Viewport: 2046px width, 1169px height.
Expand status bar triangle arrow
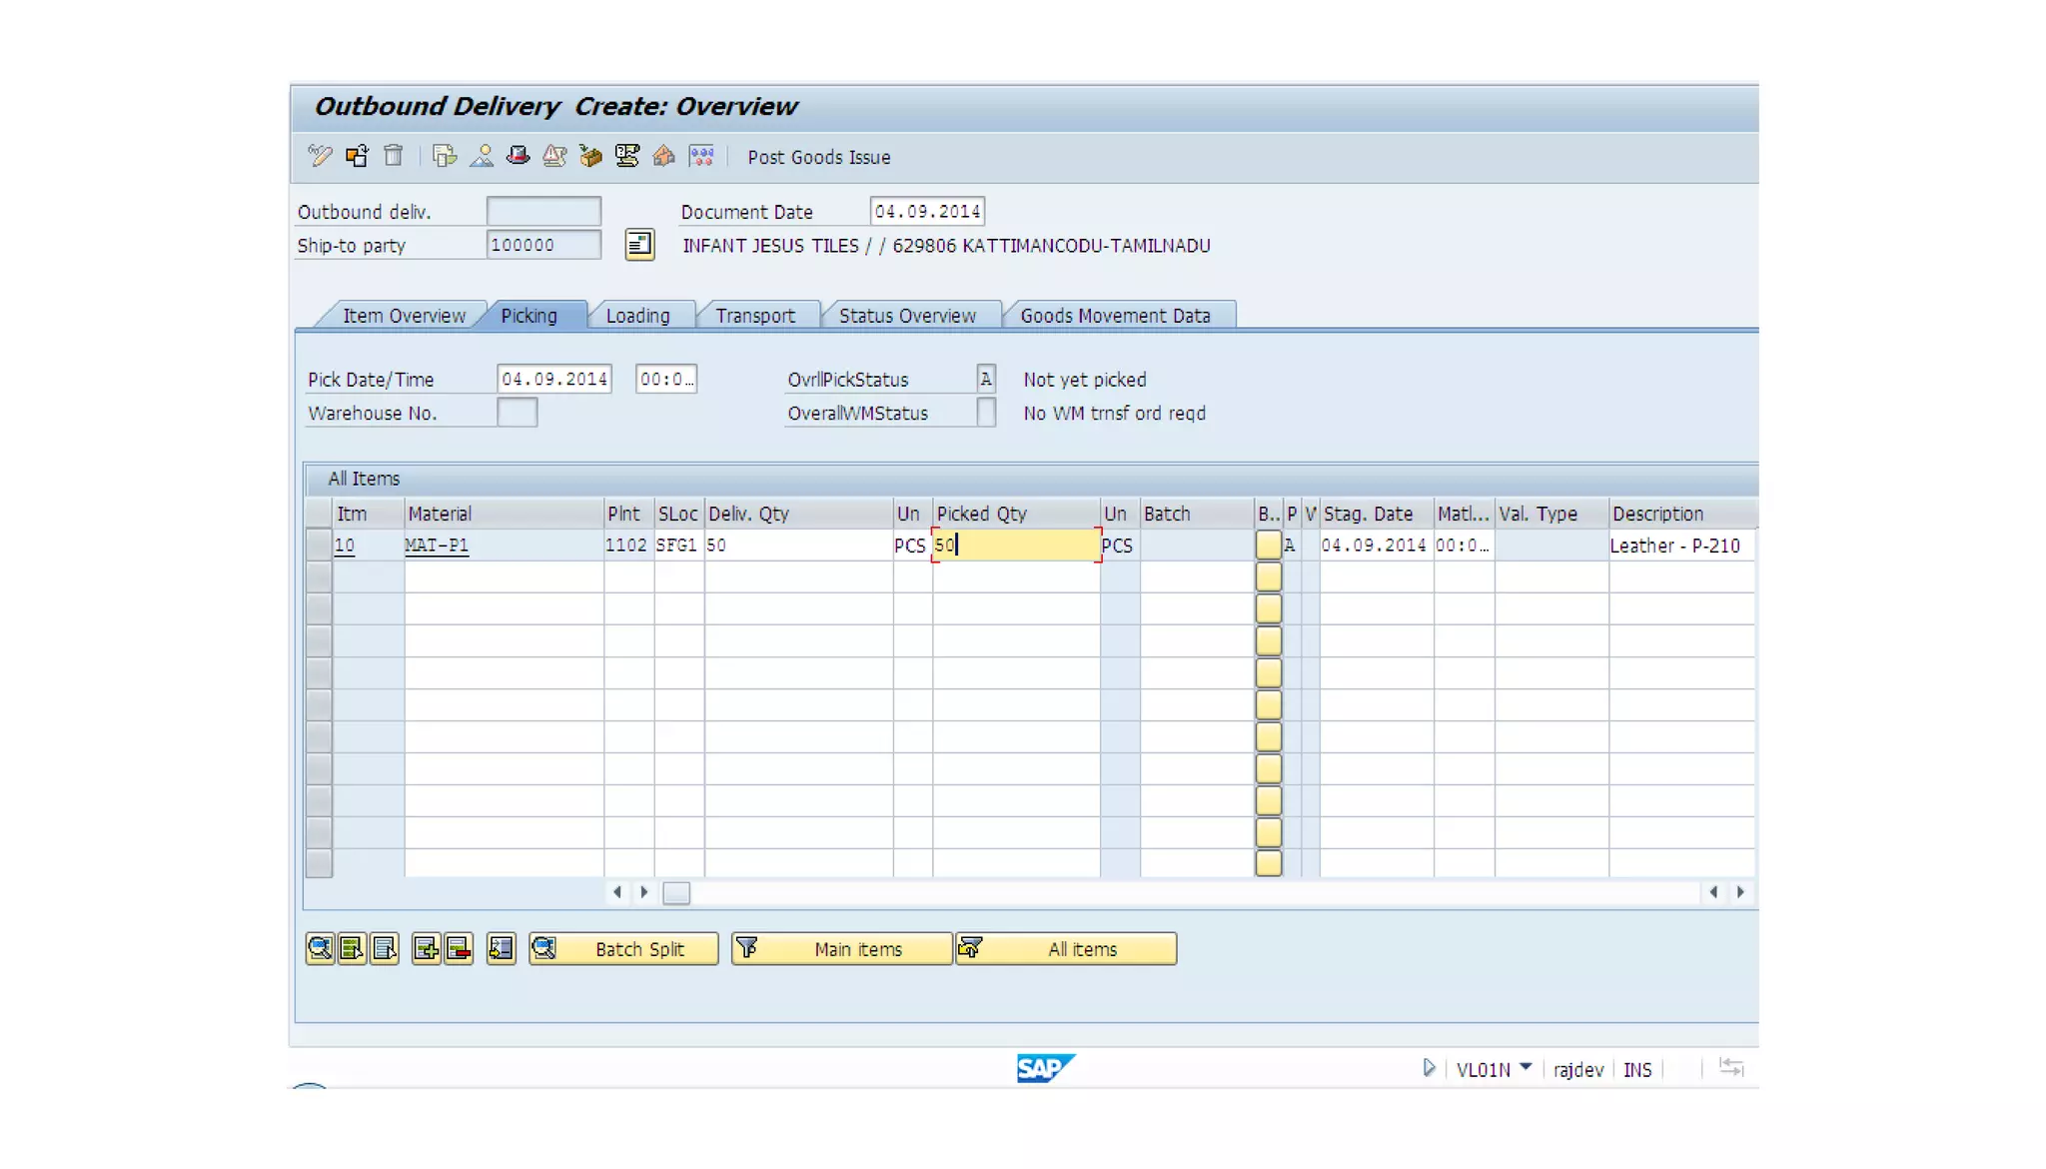[1429, 1068]
